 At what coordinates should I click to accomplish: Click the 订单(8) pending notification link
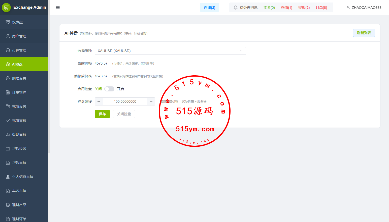coord(321,8)
